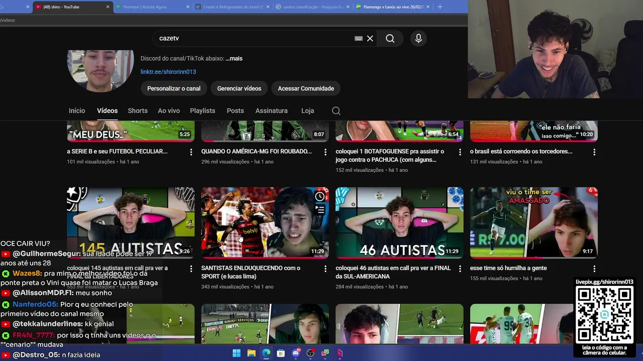
Task: Switch to 'santos classificação' search tab
Action: pyautogui.click(x=312, y=7)
